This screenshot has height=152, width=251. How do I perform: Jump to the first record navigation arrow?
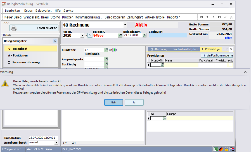coord(201,17)
